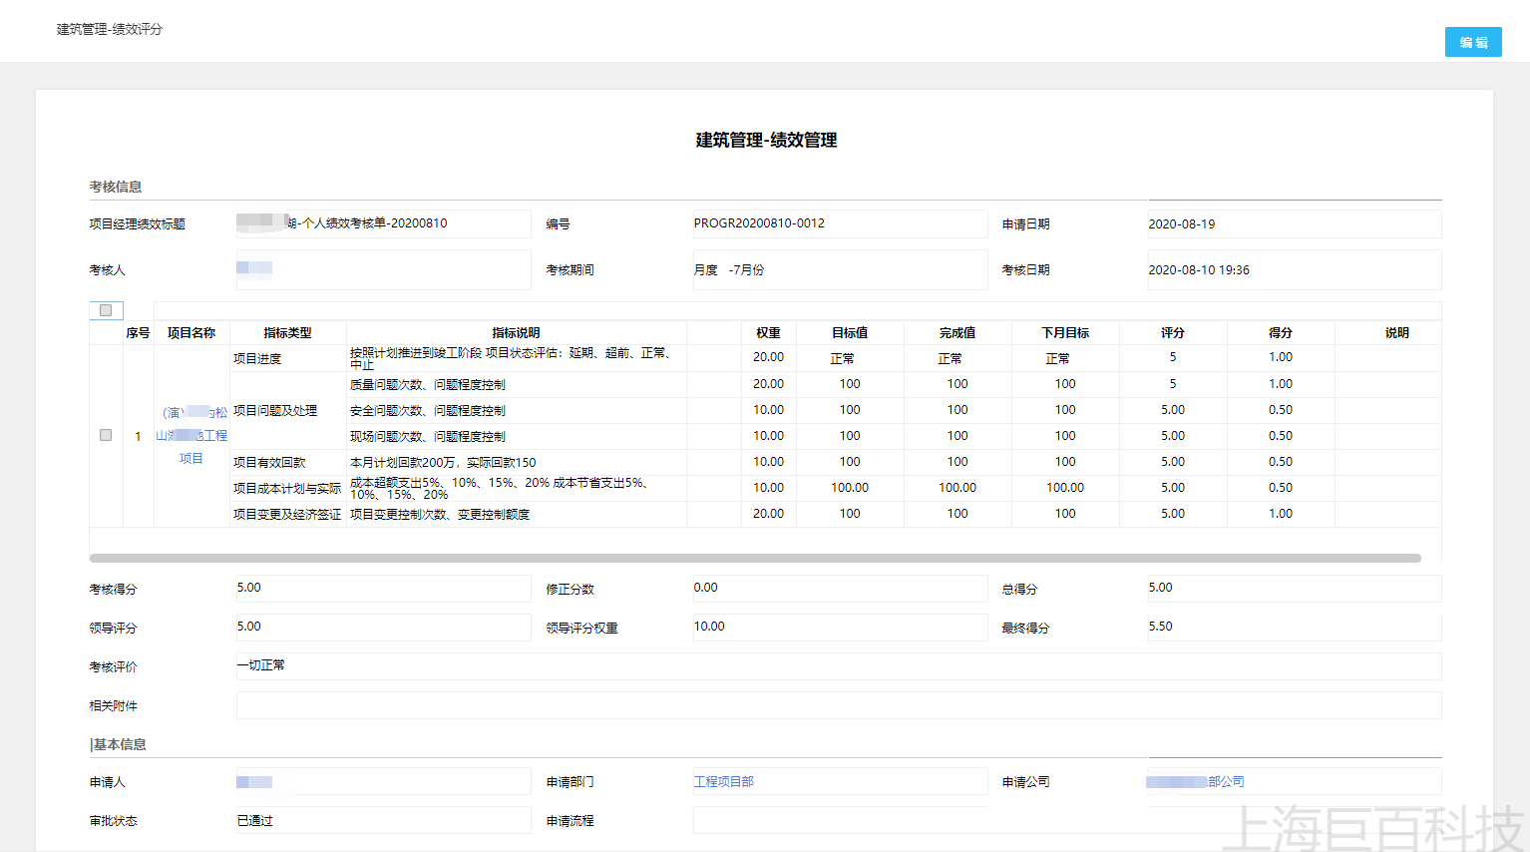Click the 领导评分权重 field 10.00

[840, 627]
